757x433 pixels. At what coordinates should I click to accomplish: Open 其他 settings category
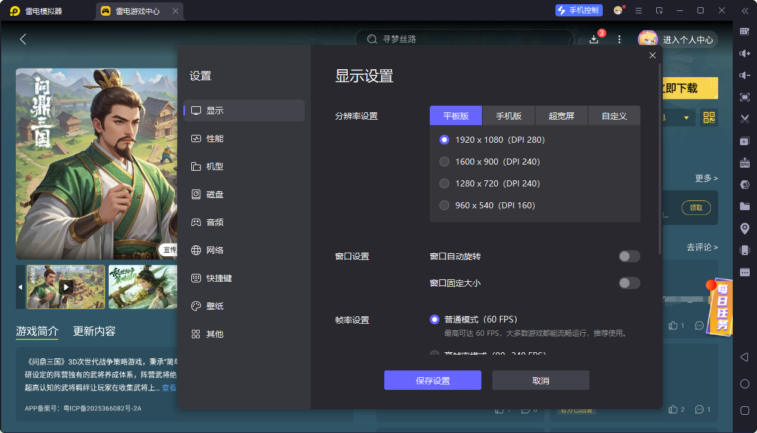click(244, 334)
